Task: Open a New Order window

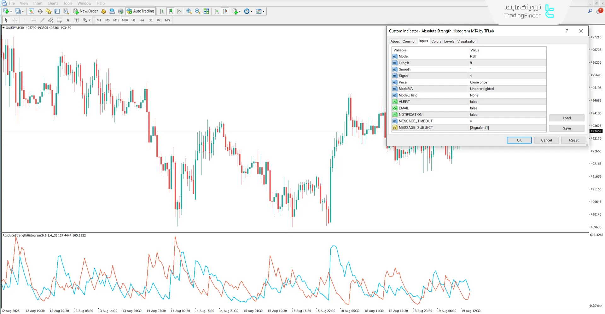Action: pos(85,11)
